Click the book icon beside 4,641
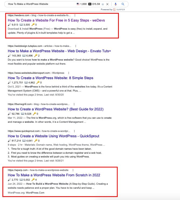Screen dimensions: 180x200 pyautogui.click(x=24, y=141)
